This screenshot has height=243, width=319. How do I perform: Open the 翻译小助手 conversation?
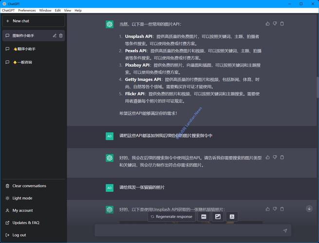34,49
